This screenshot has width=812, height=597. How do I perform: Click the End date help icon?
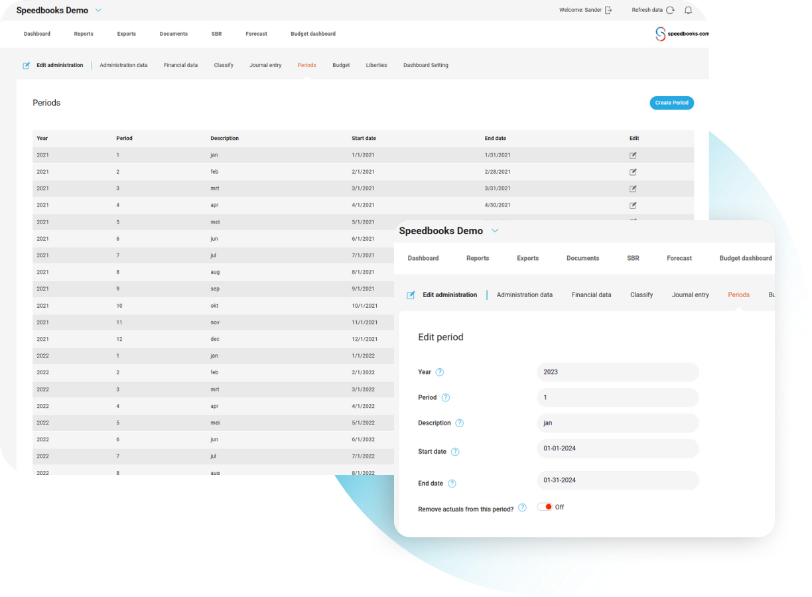point(452,484)
